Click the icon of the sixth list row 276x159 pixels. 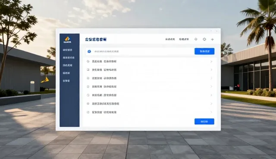88,104
